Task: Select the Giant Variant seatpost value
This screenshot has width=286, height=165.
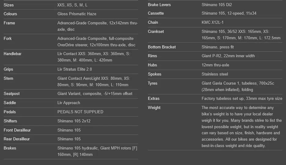Action: 95,94
